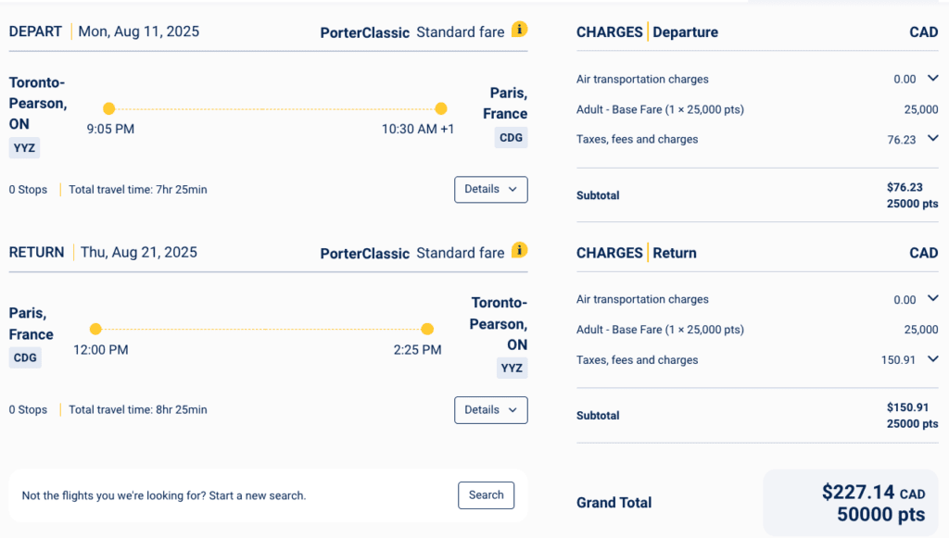Viewport: 949px width, 538px height.
Task: Expand return Air transportation charges
Action: click(x=932, y=299)
